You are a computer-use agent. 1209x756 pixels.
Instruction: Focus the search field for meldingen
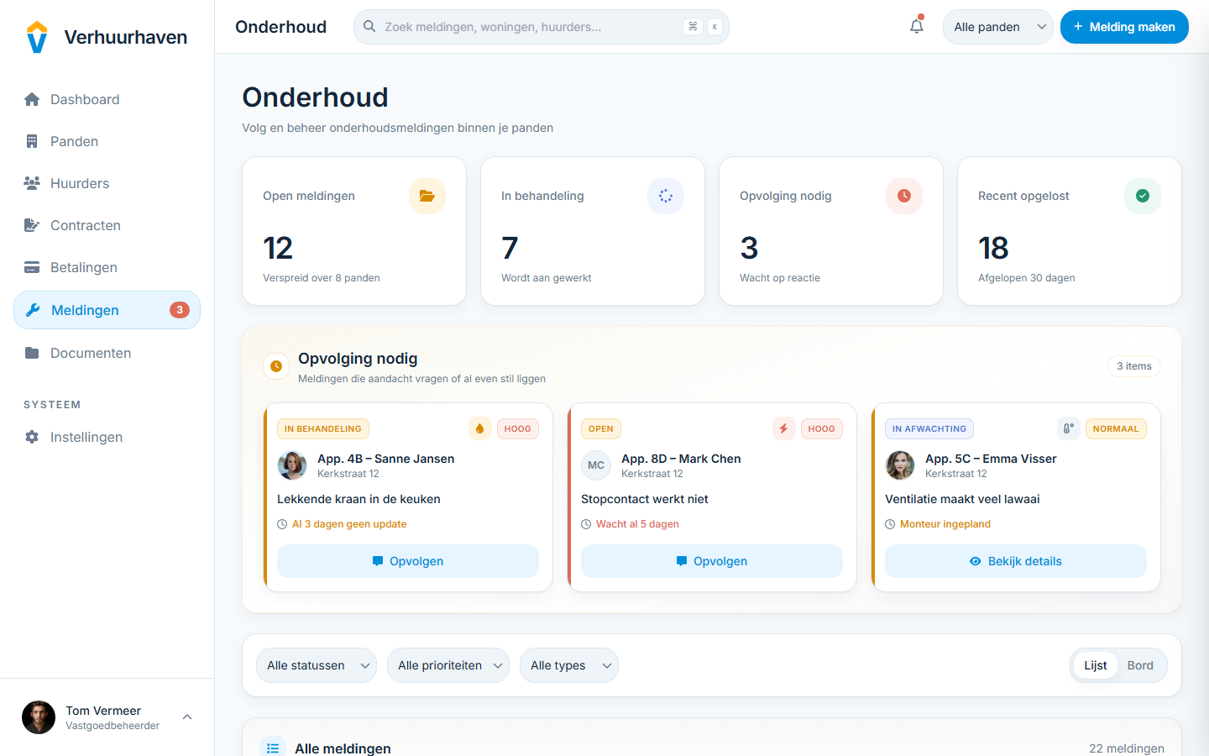click(529, 27)
